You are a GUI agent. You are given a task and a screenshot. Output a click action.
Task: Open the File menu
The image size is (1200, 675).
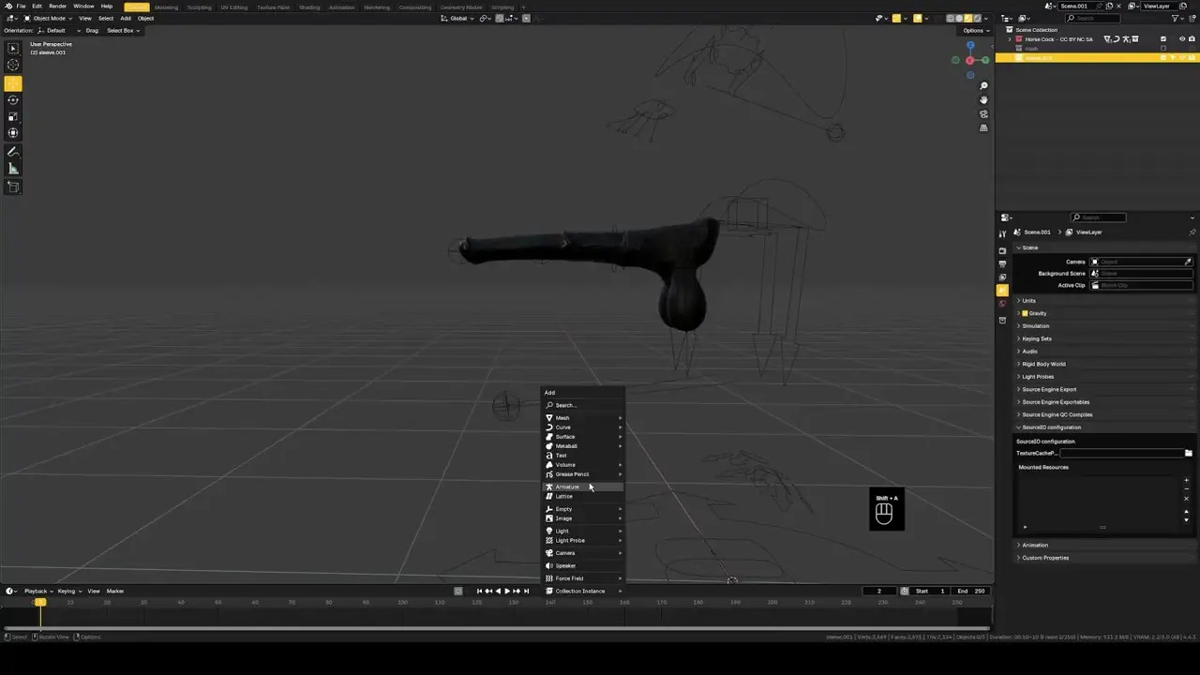pos(21,6)
